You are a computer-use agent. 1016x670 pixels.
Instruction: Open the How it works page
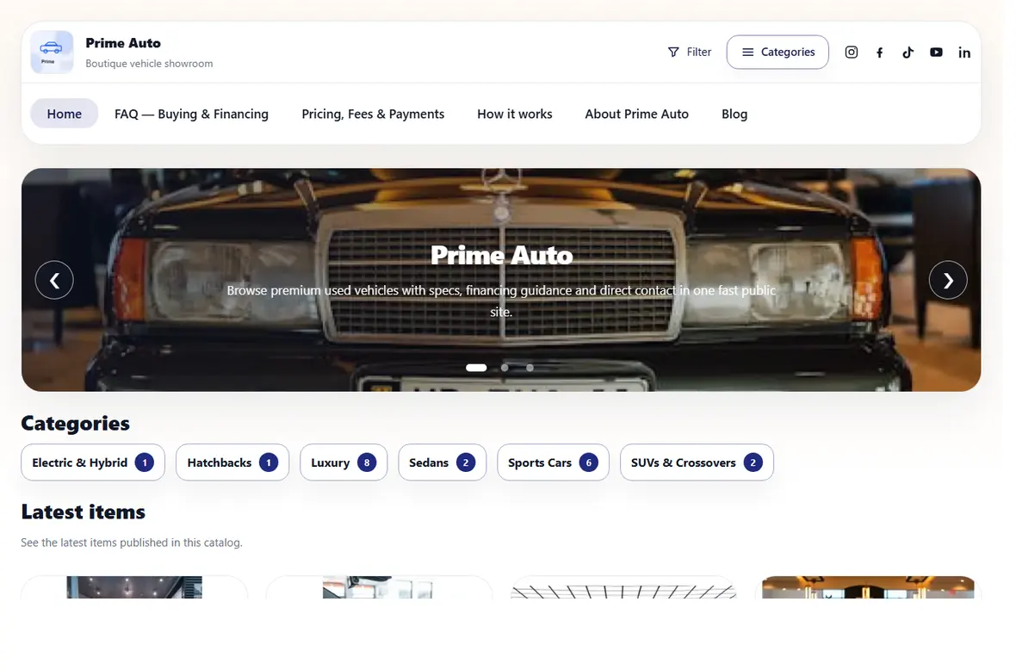tap(515, 114)
